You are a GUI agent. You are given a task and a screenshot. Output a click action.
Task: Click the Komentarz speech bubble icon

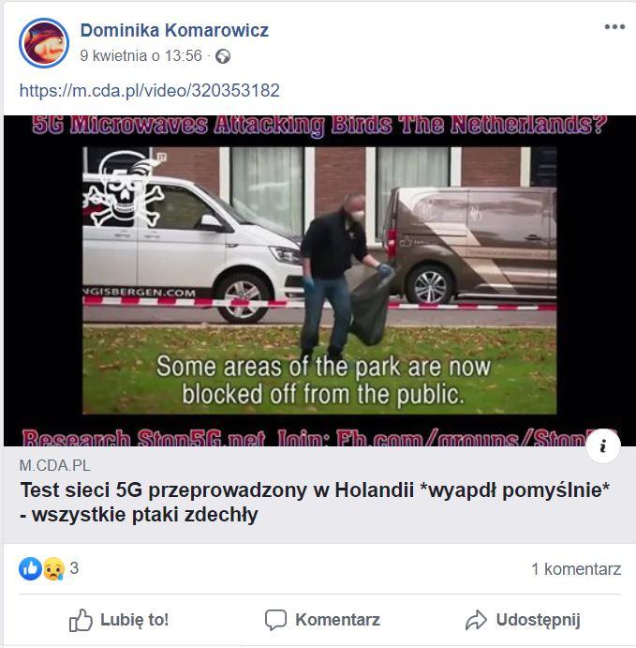[275, 620]
